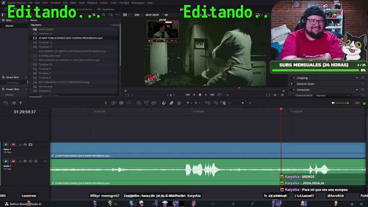Screen dimensions: 368x207
Task: Jump to next clip in viewer
Action: point(275,95)
